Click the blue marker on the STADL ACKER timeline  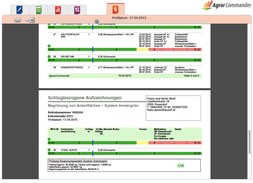click(93, 153)
